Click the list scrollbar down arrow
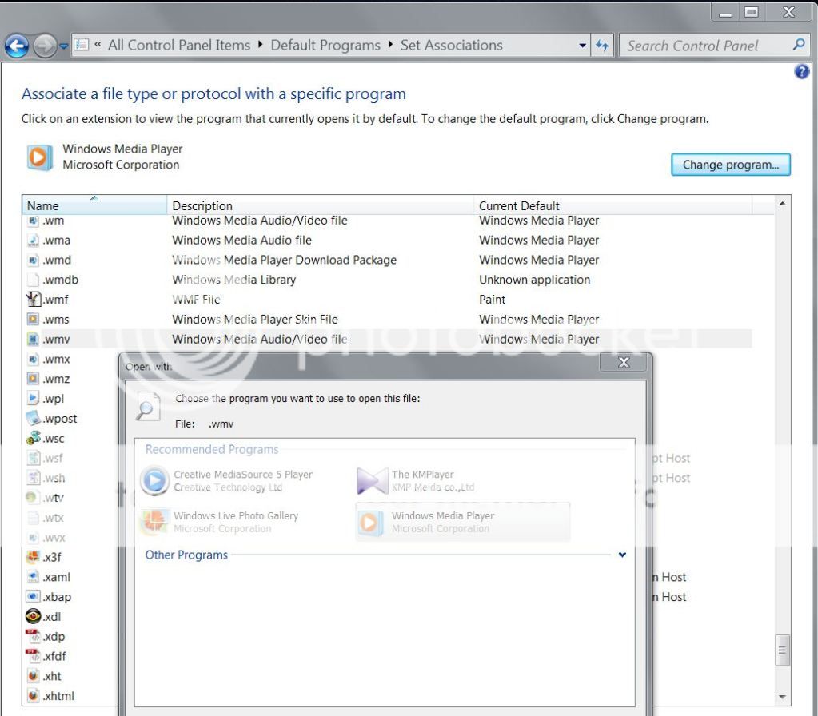 tap(782, 697)
